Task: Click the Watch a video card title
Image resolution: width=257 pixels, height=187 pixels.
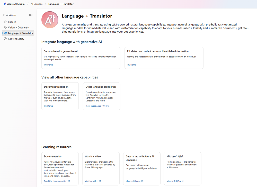Action: pos(93,156)
